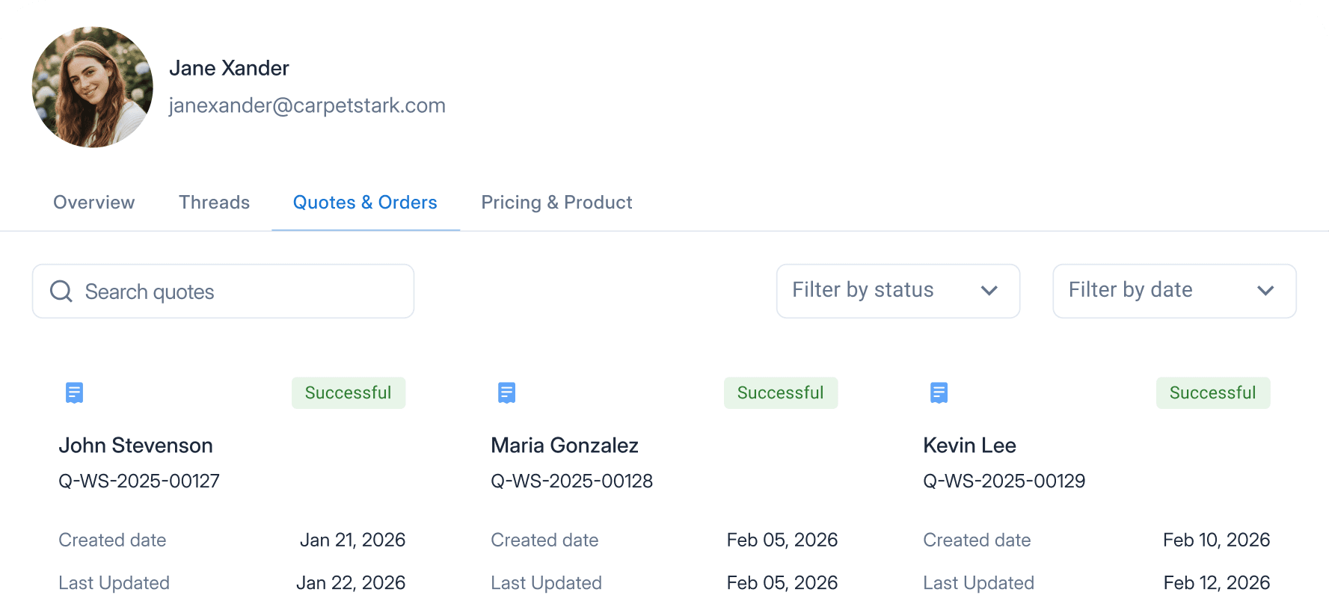This screenshot has width=1329, height=610.
Task: Switch to the Overview tab
Action: click(x=94, y=203)
